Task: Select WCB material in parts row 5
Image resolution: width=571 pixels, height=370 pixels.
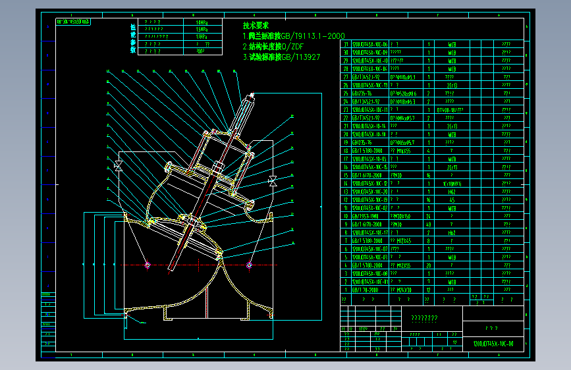Action: click(452, 257)
